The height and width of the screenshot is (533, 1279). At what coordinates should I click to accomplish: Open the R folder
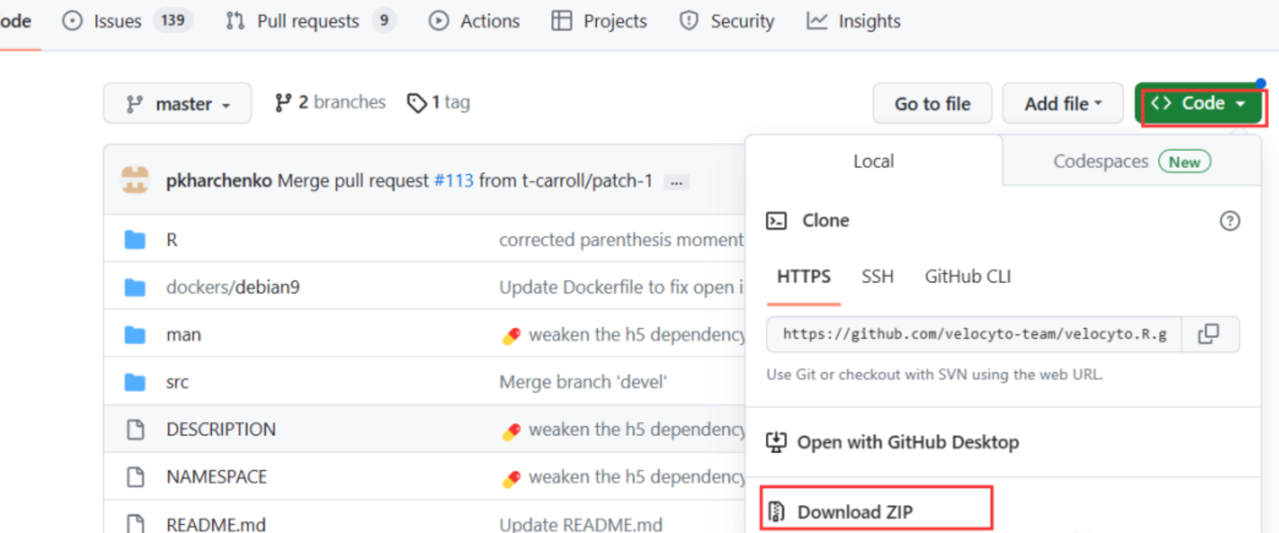pyautogui.click(x=172, y=240)
